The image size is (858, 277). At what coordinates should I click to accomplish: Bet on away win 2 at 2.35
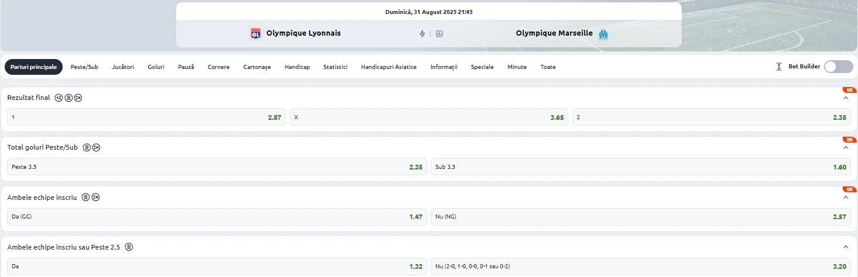(712, 117)
